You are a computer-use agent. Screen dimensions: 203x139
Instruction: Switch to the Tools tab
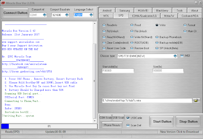[180, 10]
